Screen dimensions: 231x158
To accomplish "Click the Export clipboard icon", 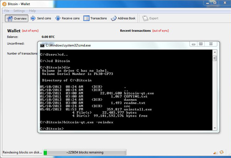I will (x=145, y=18).
